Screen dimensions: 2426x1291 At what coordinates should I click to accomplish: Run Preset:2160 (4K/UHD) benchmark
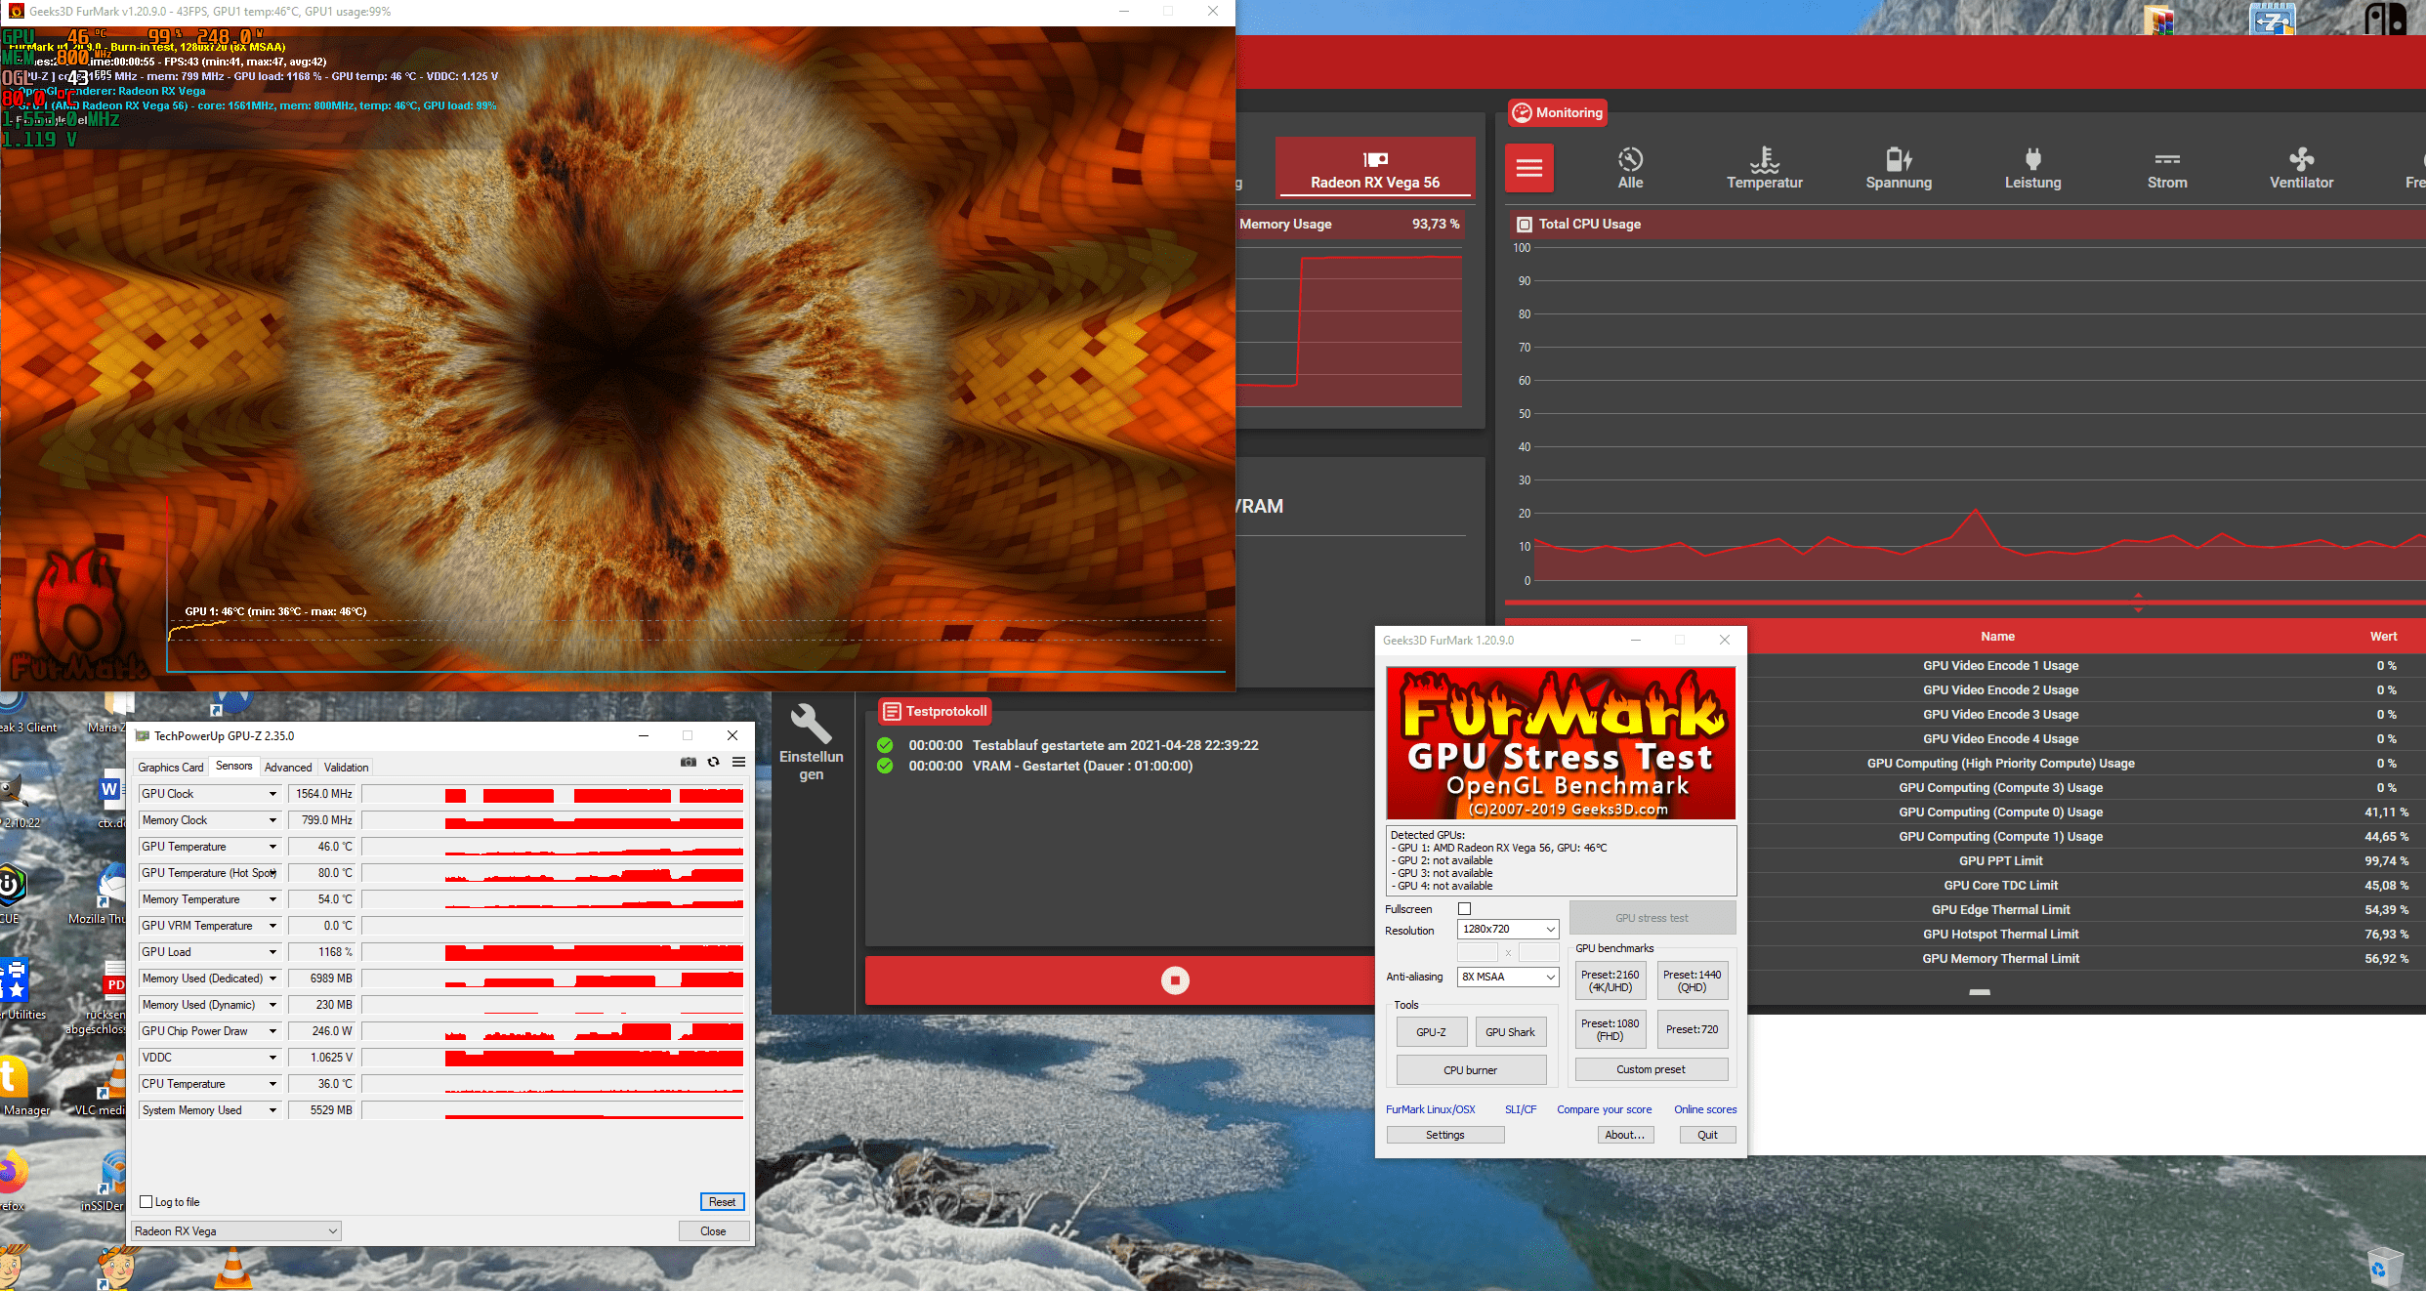coord(1610,980)
